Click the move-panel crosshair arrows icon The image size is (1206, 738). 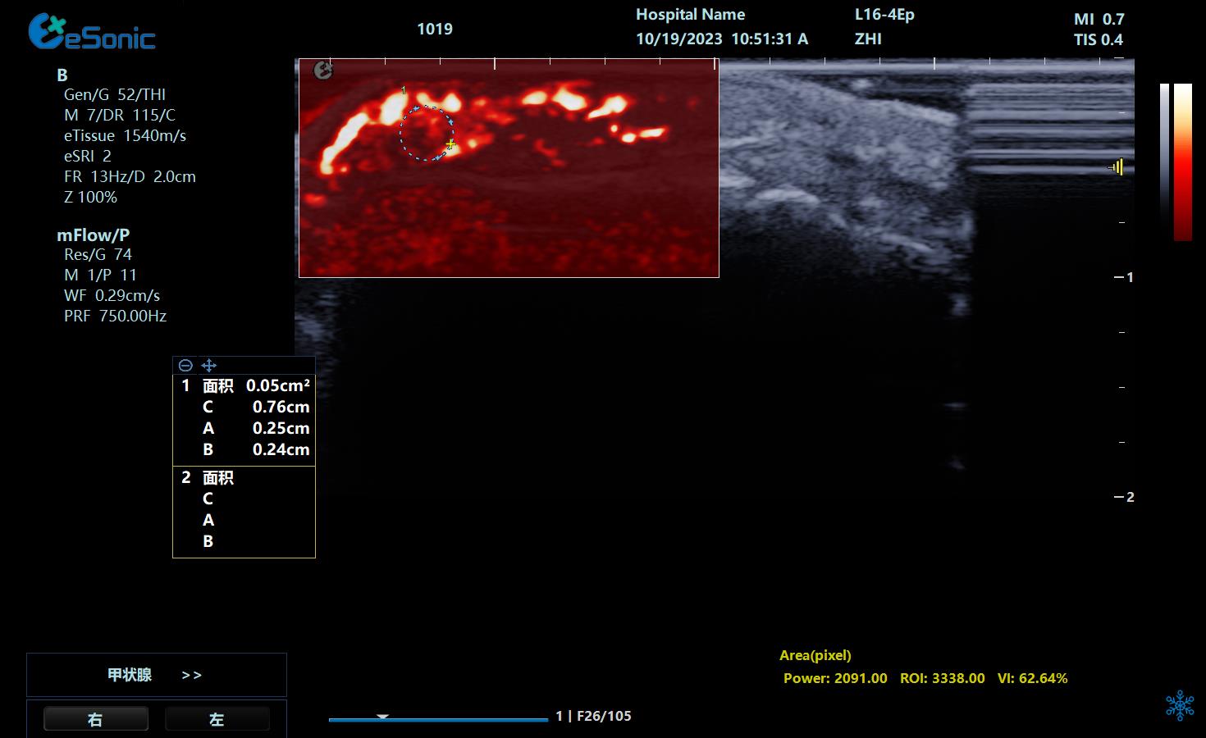(208, 366)
